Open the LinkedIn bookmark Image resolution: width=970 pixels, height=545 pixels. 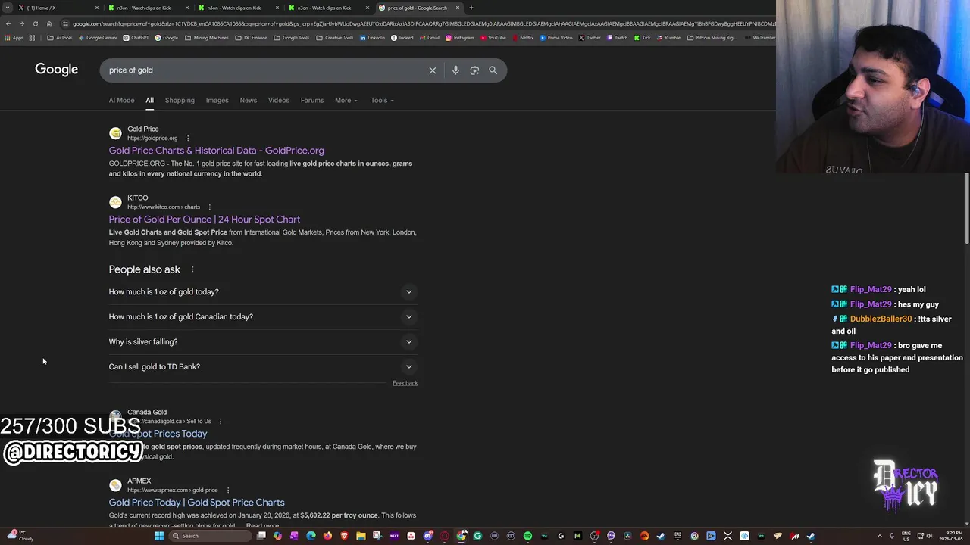click(x=372, y=38)
